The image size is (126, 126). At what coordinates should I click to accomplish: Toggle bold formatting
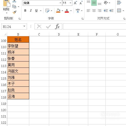click(x=25, y=11)
